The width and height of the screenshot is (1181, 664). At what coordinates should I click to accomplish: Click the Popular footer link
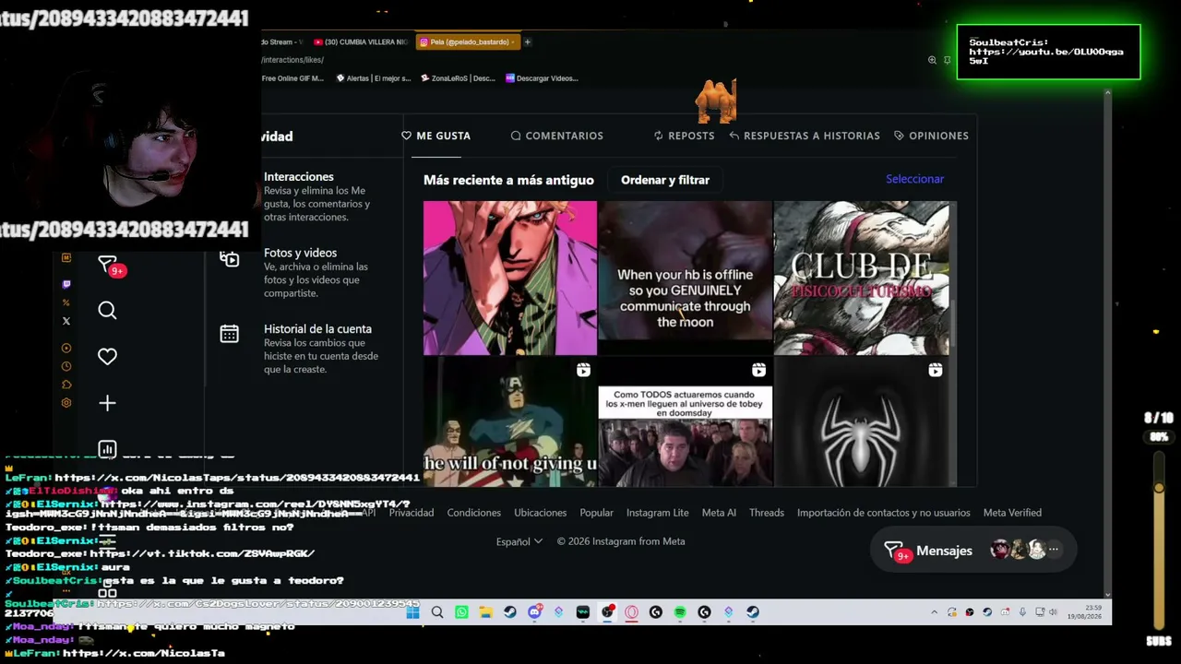pyautogui.click(x=597, y=513)
